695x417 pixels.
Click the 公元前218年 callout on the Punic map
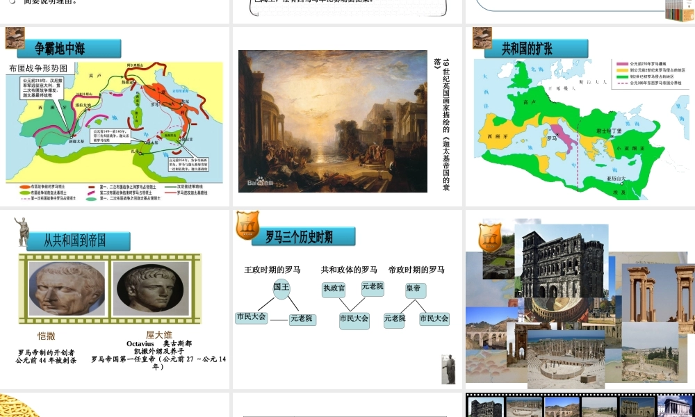pos(42,88)
